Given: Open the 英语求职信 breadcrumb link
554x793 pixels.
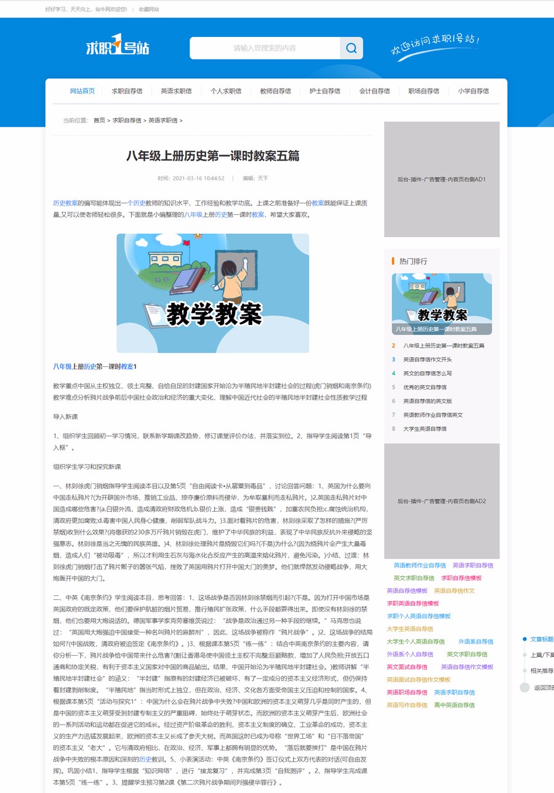Looking at the screenshot, I should (x=163, y=121).
